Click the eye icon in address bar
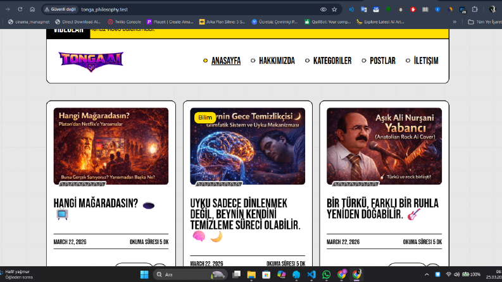 (323, 9)
